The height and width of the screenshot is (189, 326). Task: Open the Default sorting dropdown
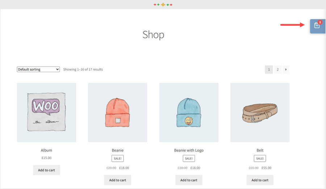coord(38,69)
